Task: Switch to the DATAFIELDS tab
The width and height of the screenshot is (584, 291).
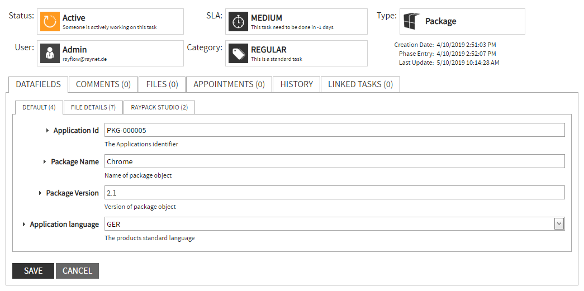Action: pos(39,84)
